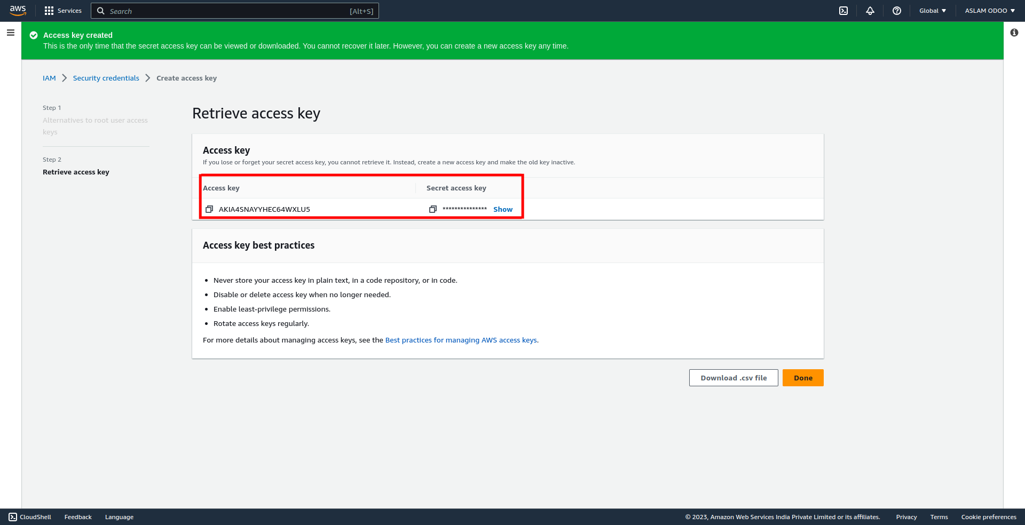Copy the secret access key
This screenshot has width=1025, height=525.
point(433,209)
